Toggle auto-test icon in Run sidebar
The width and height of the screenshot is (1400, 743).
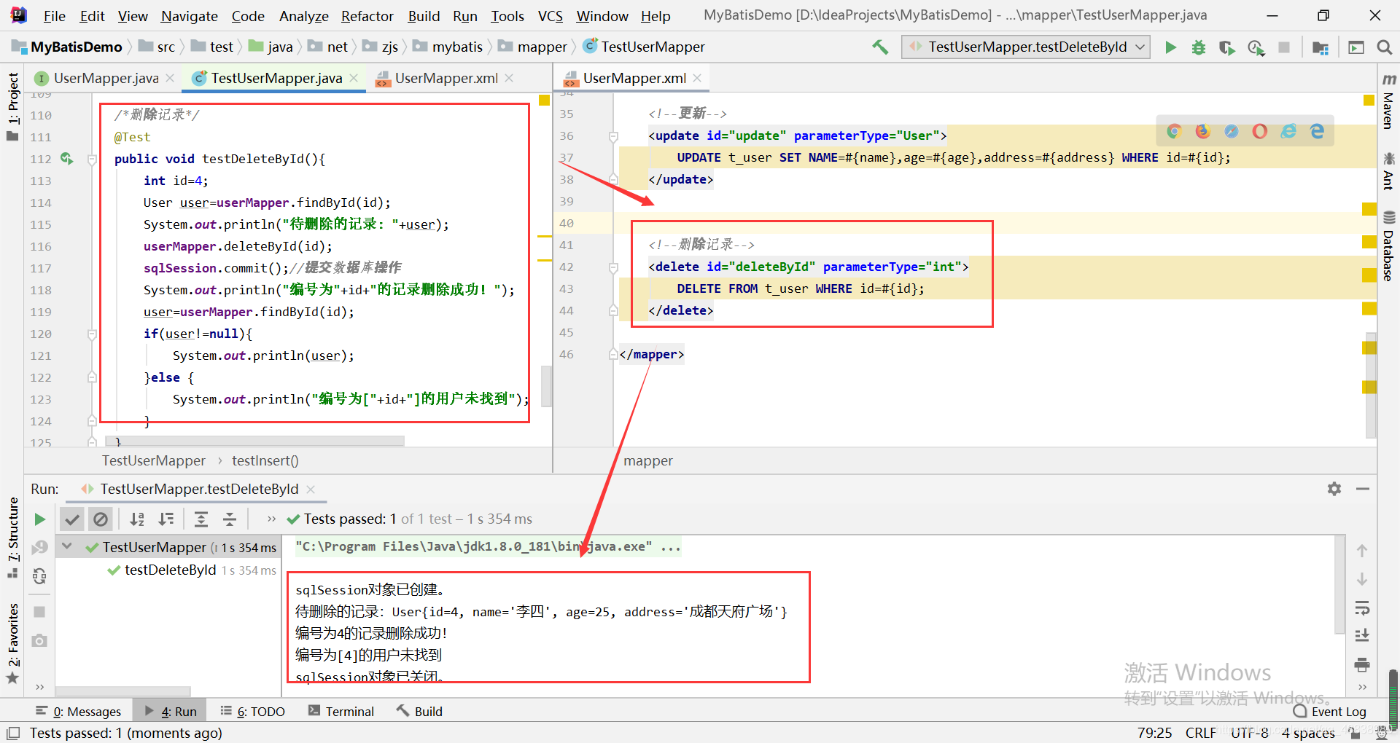click(x=40, y=576)
